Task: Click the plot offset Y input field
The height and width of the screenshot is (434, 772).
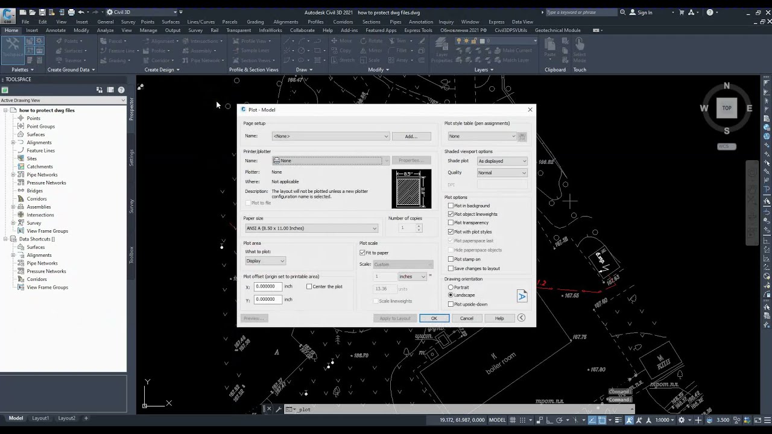Action: click(268, 300)
